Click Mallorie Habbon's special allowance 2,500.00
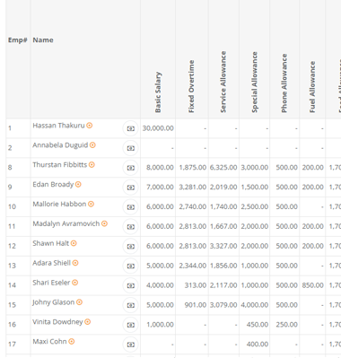The width and height of the screenshot is (341, 358). coord(255,206)
